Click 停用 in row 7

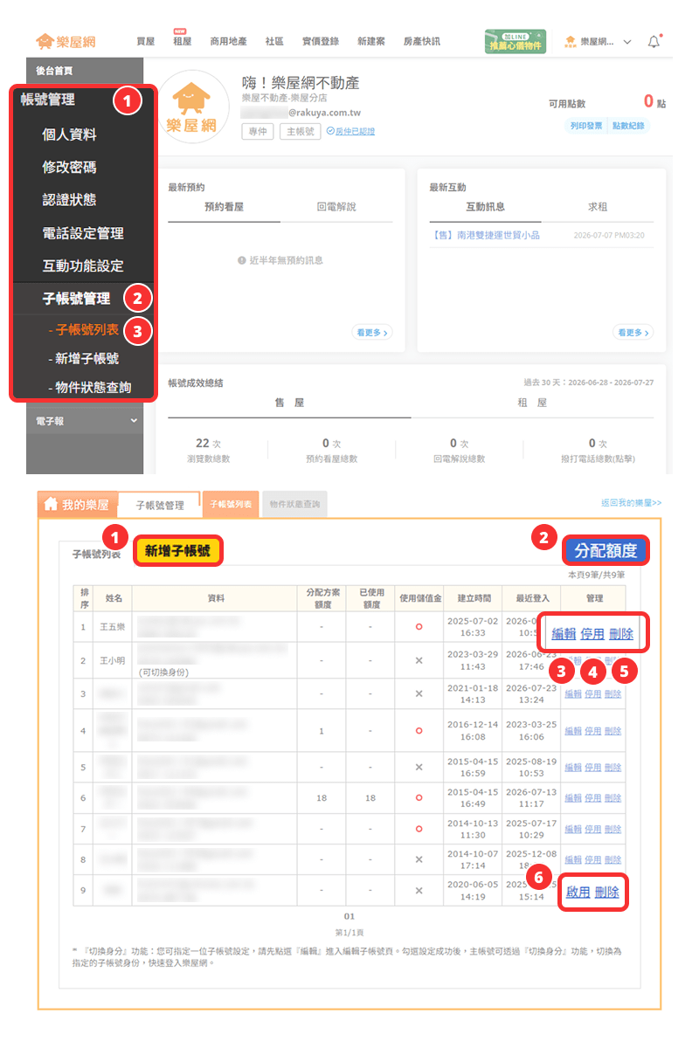tap(592, 829)
